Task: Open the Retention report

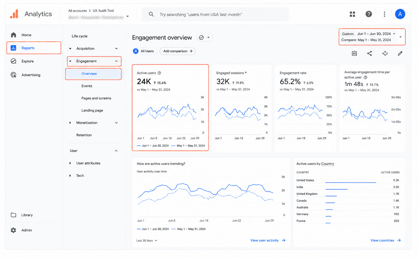Action: 84,135
